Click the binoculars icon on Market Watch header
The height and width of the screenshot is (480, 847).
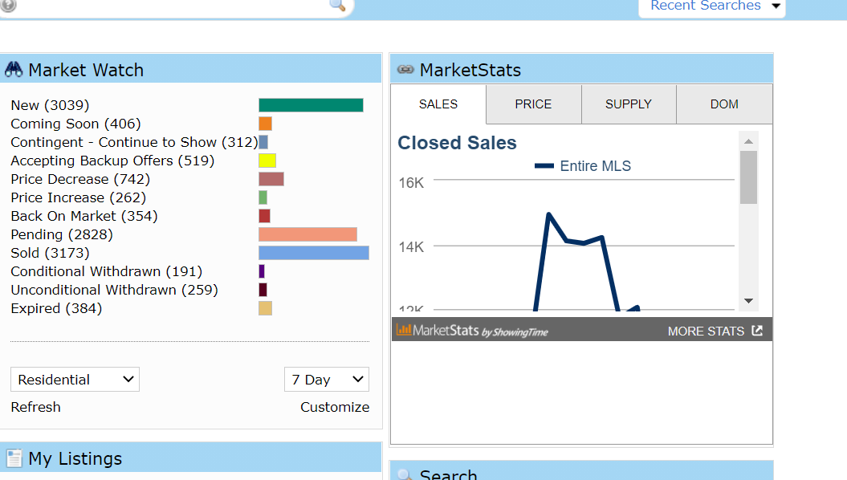tap(14, 69)
